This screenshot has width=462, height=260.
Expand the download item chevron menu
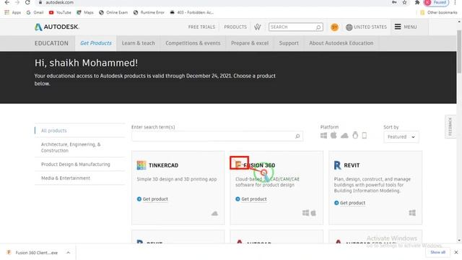coord(68,253)
